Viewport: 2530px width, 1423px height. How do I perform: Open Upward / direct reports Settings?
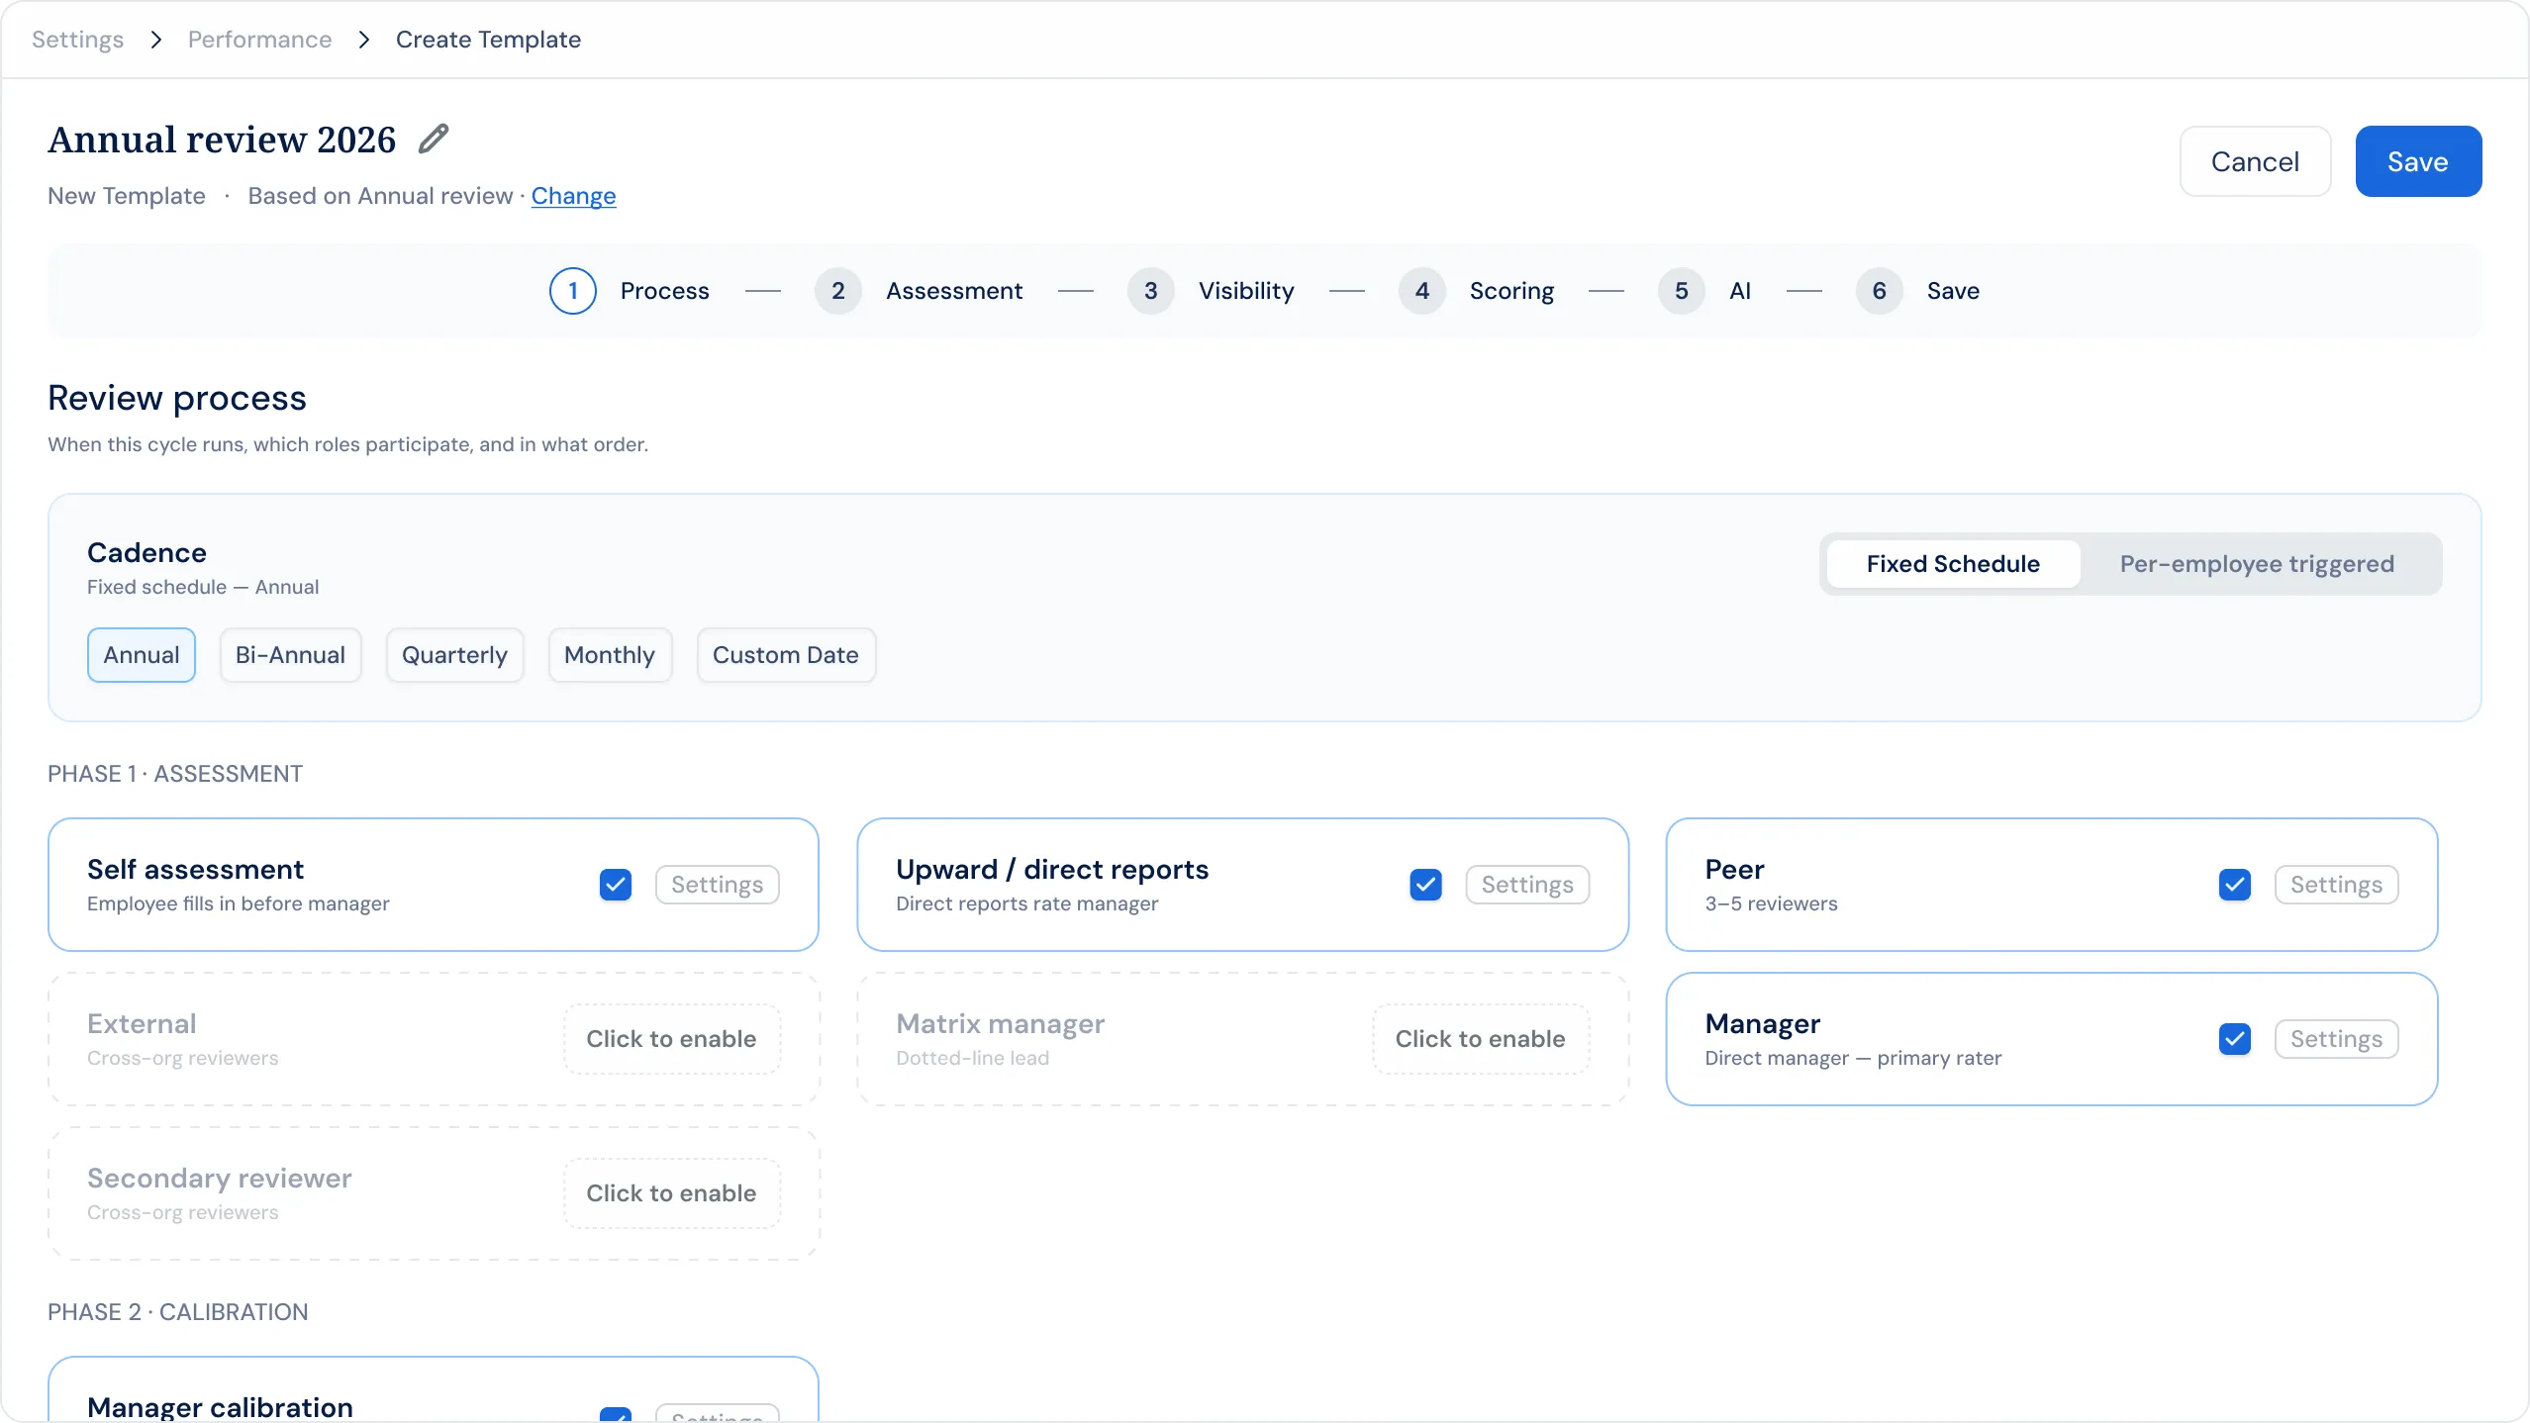(x=1527, y=885)
